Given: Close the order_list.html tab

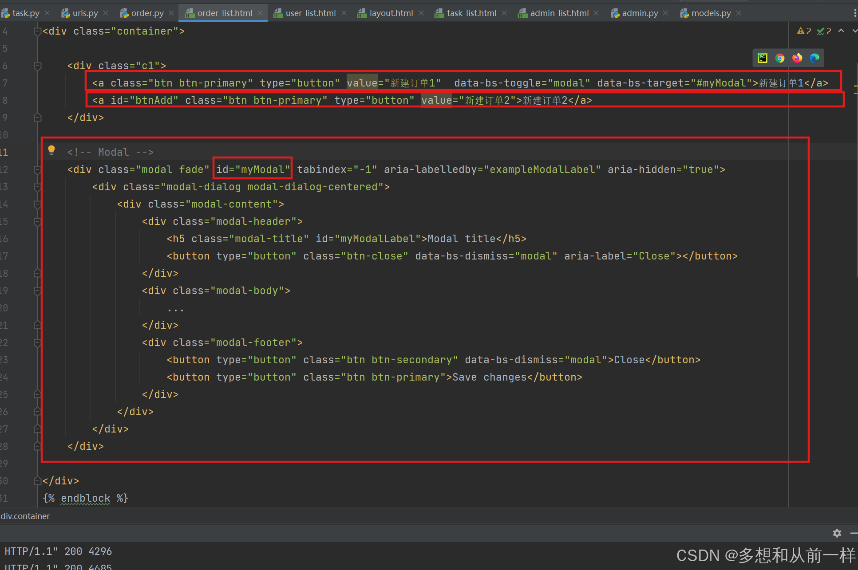Looking at the screenshot, I should [260, 13].
